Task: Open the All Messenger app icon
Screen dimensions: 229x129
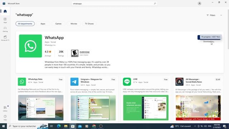Action: coord(179,82)
